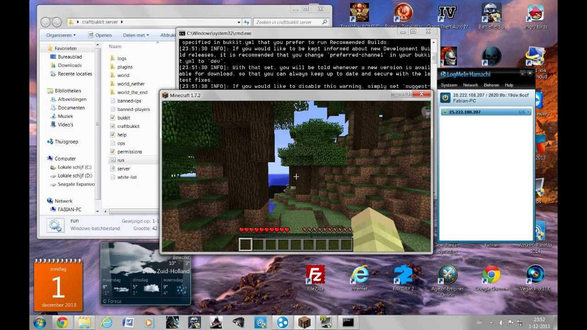Select Favorieten in the navigation pane
Viewport: 587px width, 330px height.
point(66,48)
